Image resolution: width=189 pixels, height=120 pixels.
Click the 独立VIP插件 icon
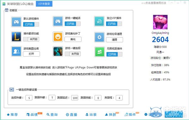click(99, 21)
